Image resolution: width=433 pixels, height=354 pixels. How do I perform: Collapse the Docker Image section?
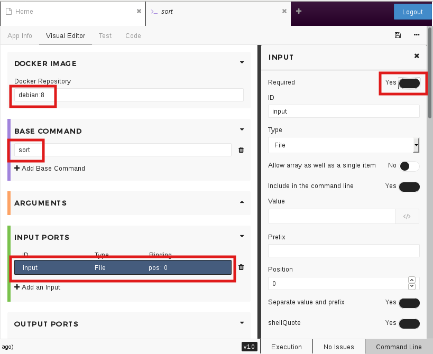tap(242, 62)
